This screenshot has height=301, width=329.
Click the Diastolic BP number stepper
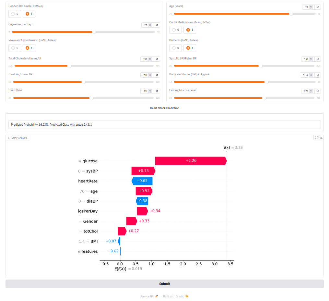pyautogui.click(x=150, y=75)
